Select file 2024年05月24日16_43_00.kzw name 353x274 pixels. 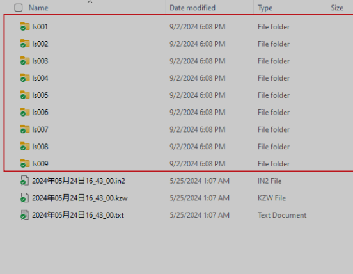tap(80, 198)
